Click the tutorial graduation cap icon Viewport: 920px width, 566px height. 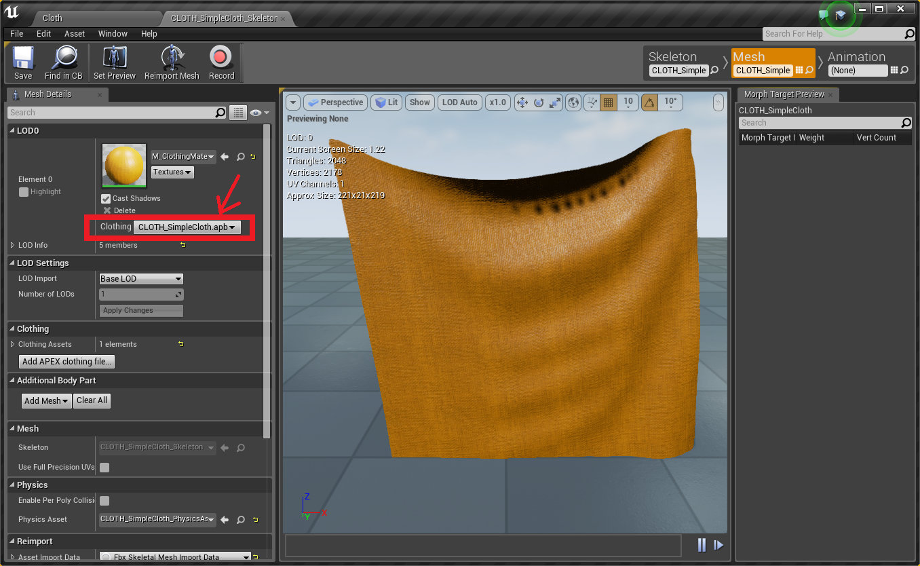point(841,14)
